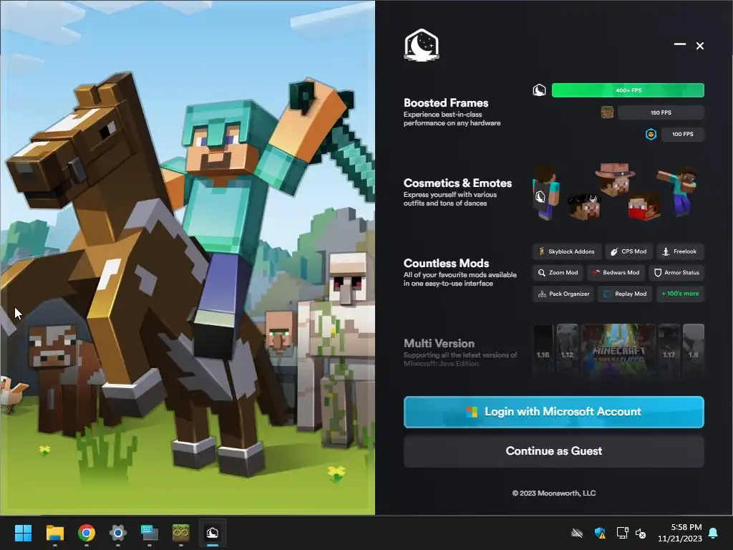Launch Google Chrome from the taskbar

tap(87, 533)
